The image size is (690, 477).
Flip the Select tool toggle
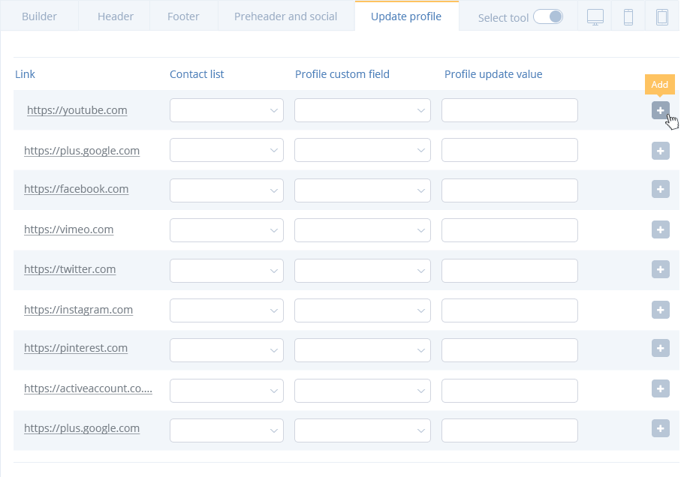(x=549, y=16)
